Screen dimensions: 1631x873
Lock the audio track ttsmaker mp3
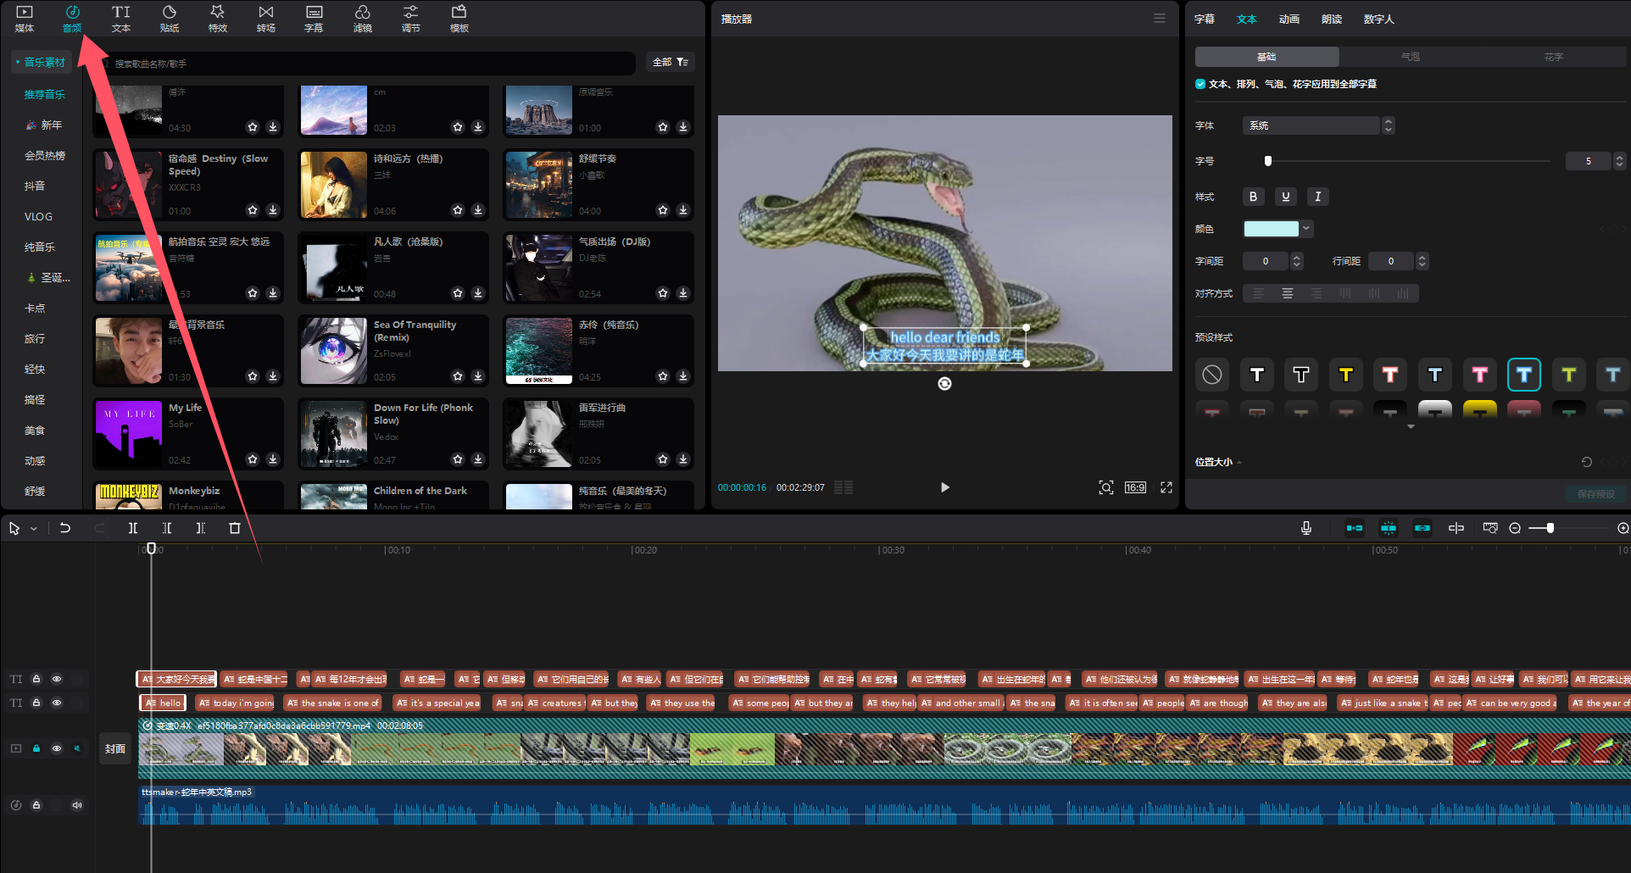(36, 805)
